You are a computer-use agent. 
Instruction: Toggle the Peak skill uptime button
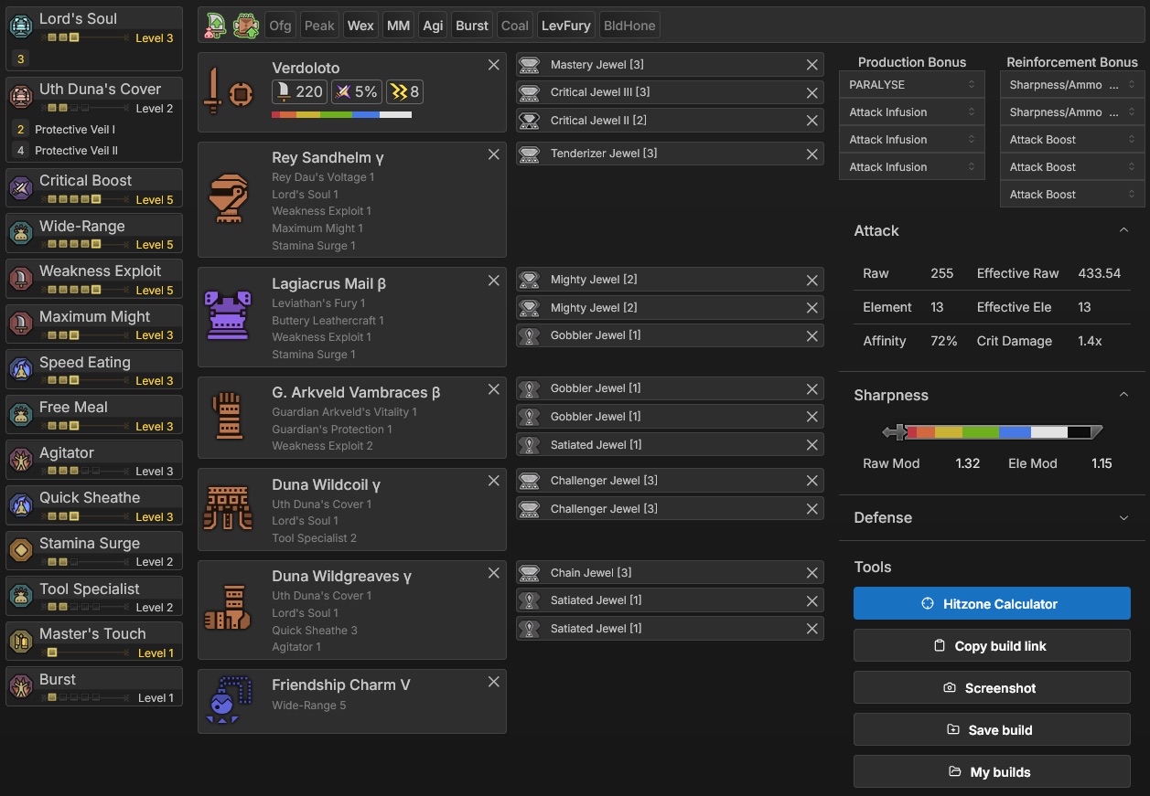pos(319,26)
